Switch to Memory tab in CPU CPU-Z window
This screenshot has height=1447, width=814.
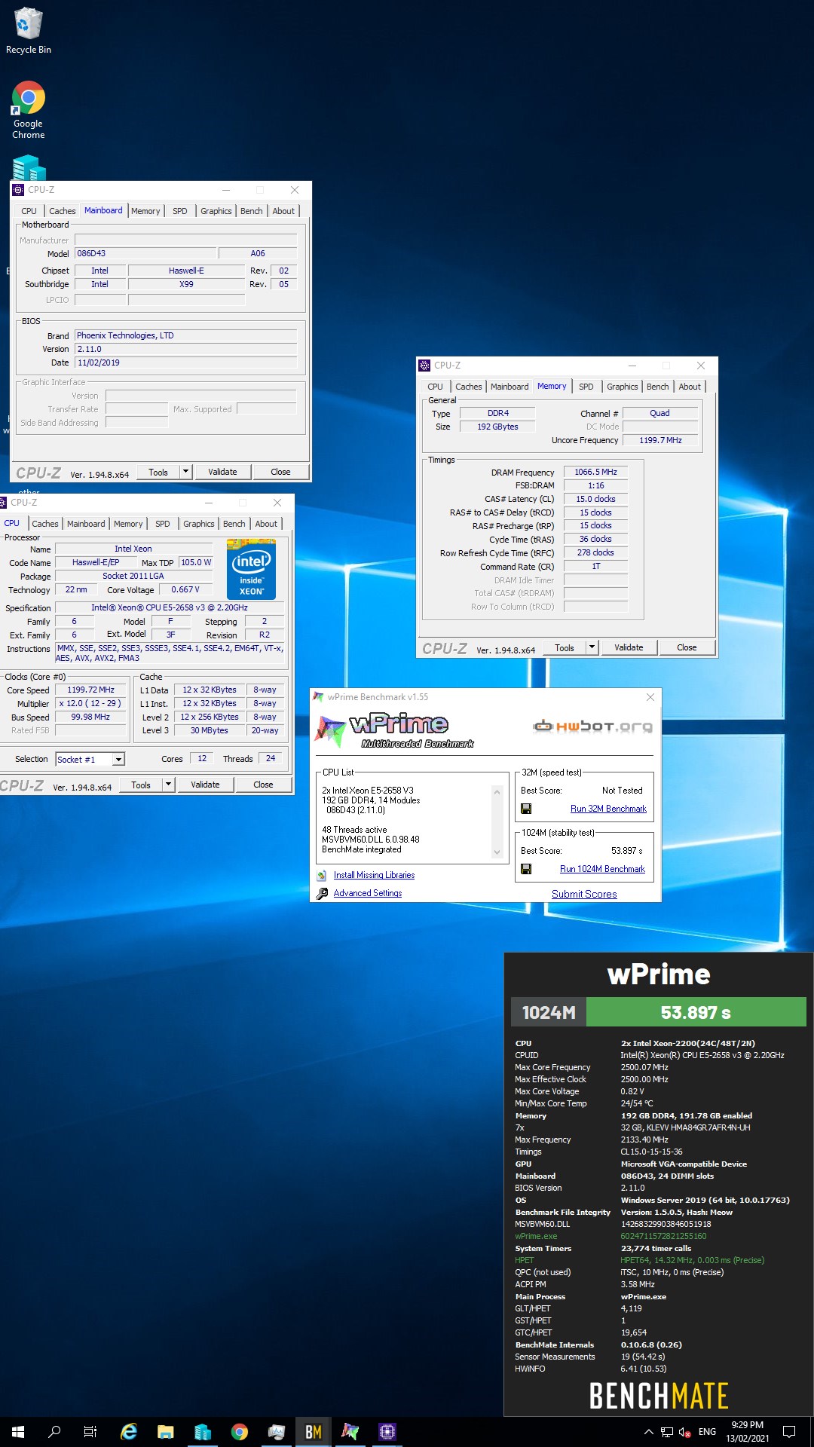click(x=128, y=524)
